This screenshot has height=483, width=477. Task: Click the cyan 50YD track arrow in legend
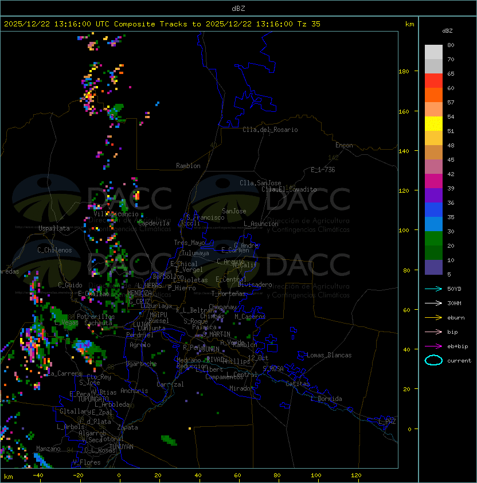[x=433, y=289]
